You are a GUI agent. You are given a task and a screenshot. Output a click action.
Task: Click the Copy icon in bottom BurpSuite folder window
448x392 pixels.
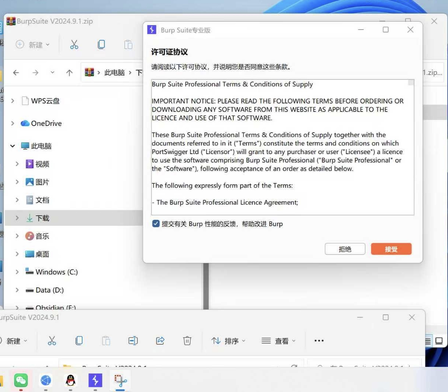[79, 341]
